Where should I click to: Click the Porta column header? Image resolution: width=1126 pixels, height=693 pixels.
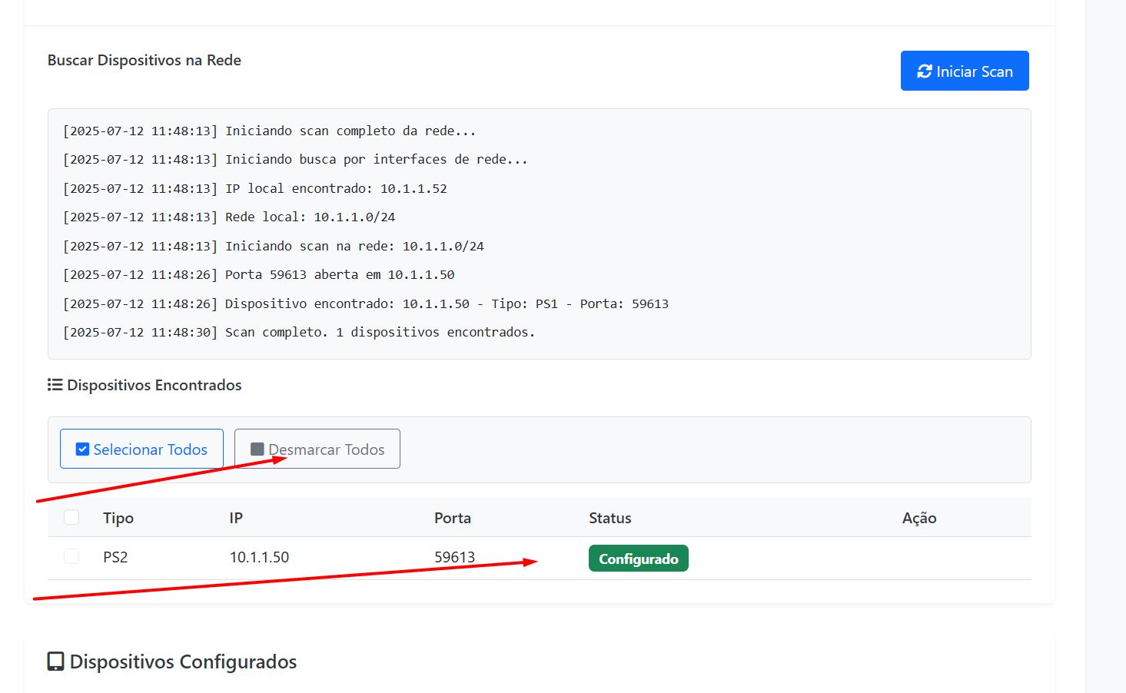click(453, 518)
